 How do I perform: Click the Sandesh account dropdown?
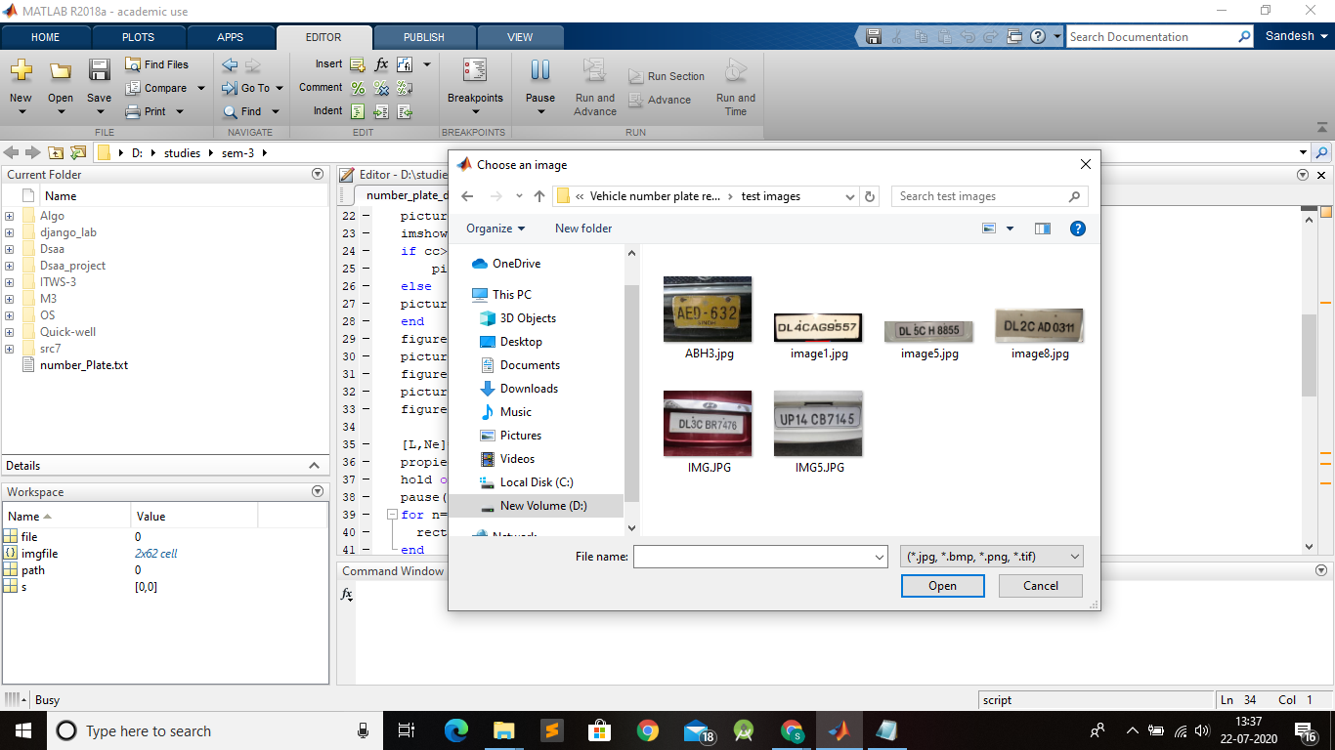(x=1297, y=36)
